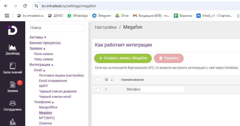Click the IntraDesk logo in sidebar
This screenshot has height=126, width=240.
(x=12, y=30)
